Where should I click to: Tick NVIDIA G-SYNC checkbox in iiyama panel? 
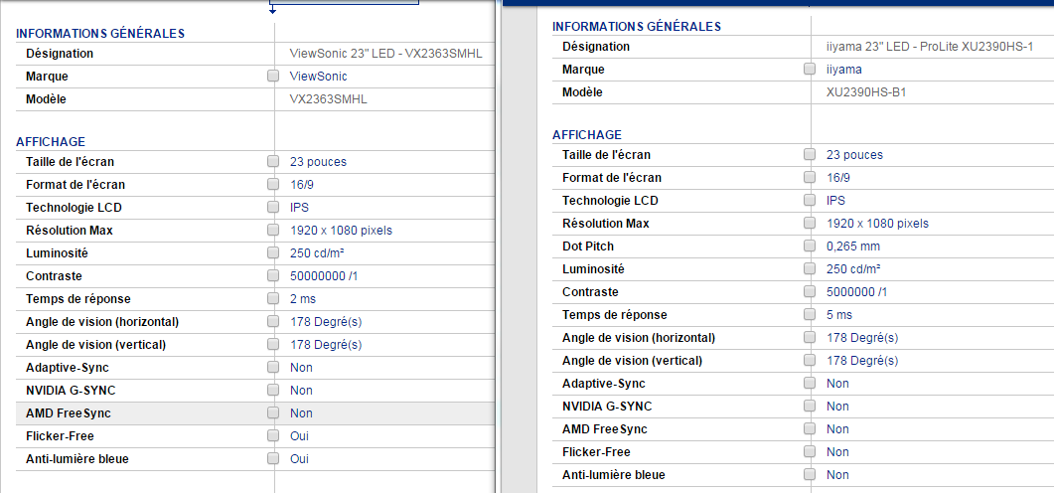click(x=810, y=407)
